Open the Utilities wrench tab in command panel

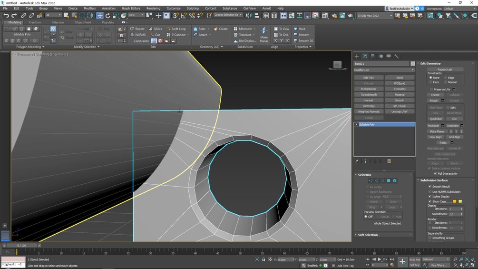[x=397, y=56]
